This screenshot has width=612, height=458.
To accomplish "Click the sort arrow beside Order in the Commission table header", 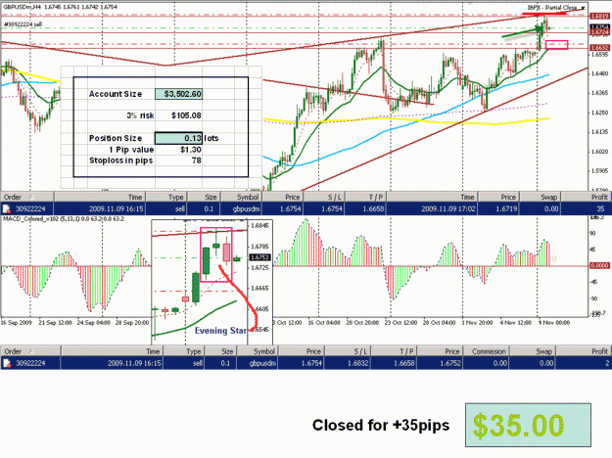I will point(31,351).
